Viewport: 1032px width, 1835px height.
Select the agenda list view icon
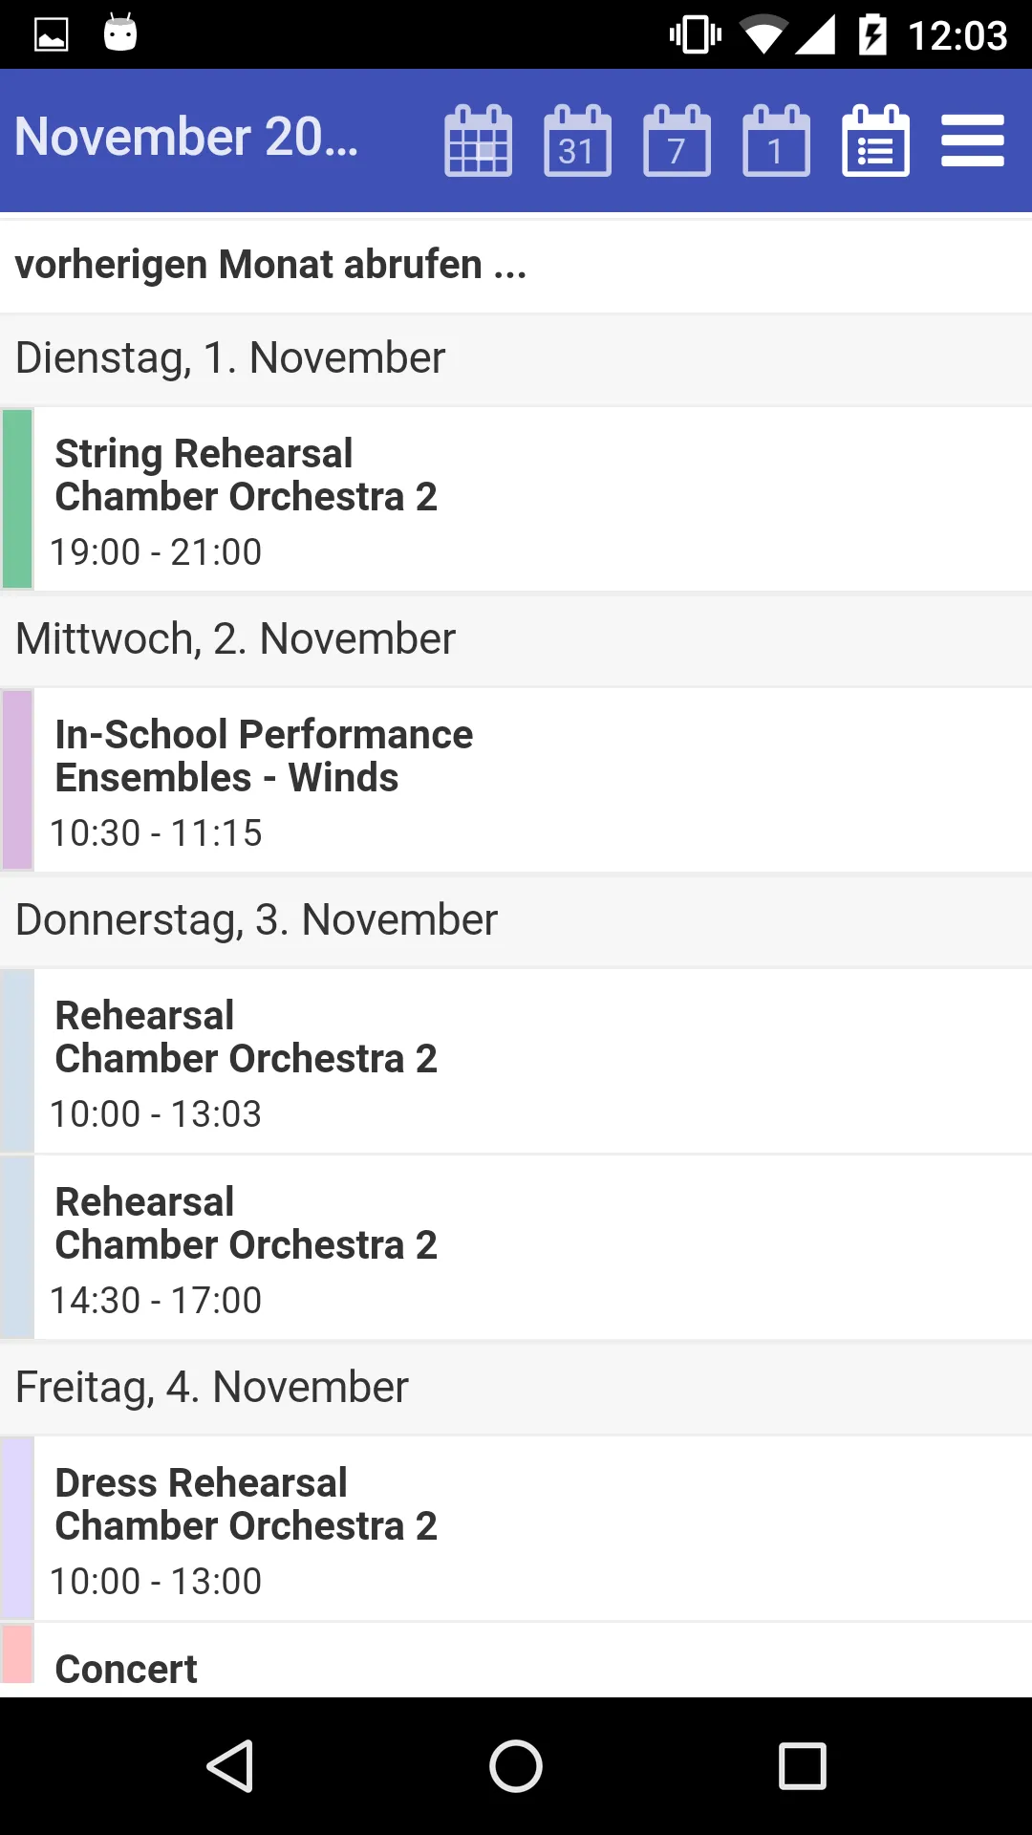coord(876,140)
